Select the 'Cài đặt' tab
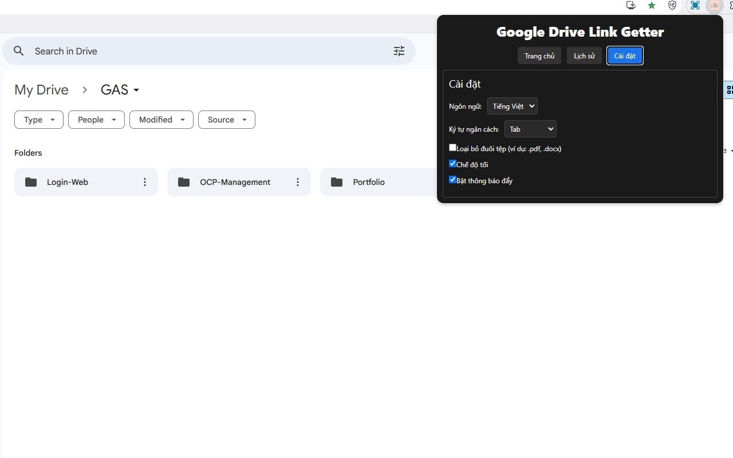Image resolution: width=733 pixels, height=458 pixels. (625, 56)
